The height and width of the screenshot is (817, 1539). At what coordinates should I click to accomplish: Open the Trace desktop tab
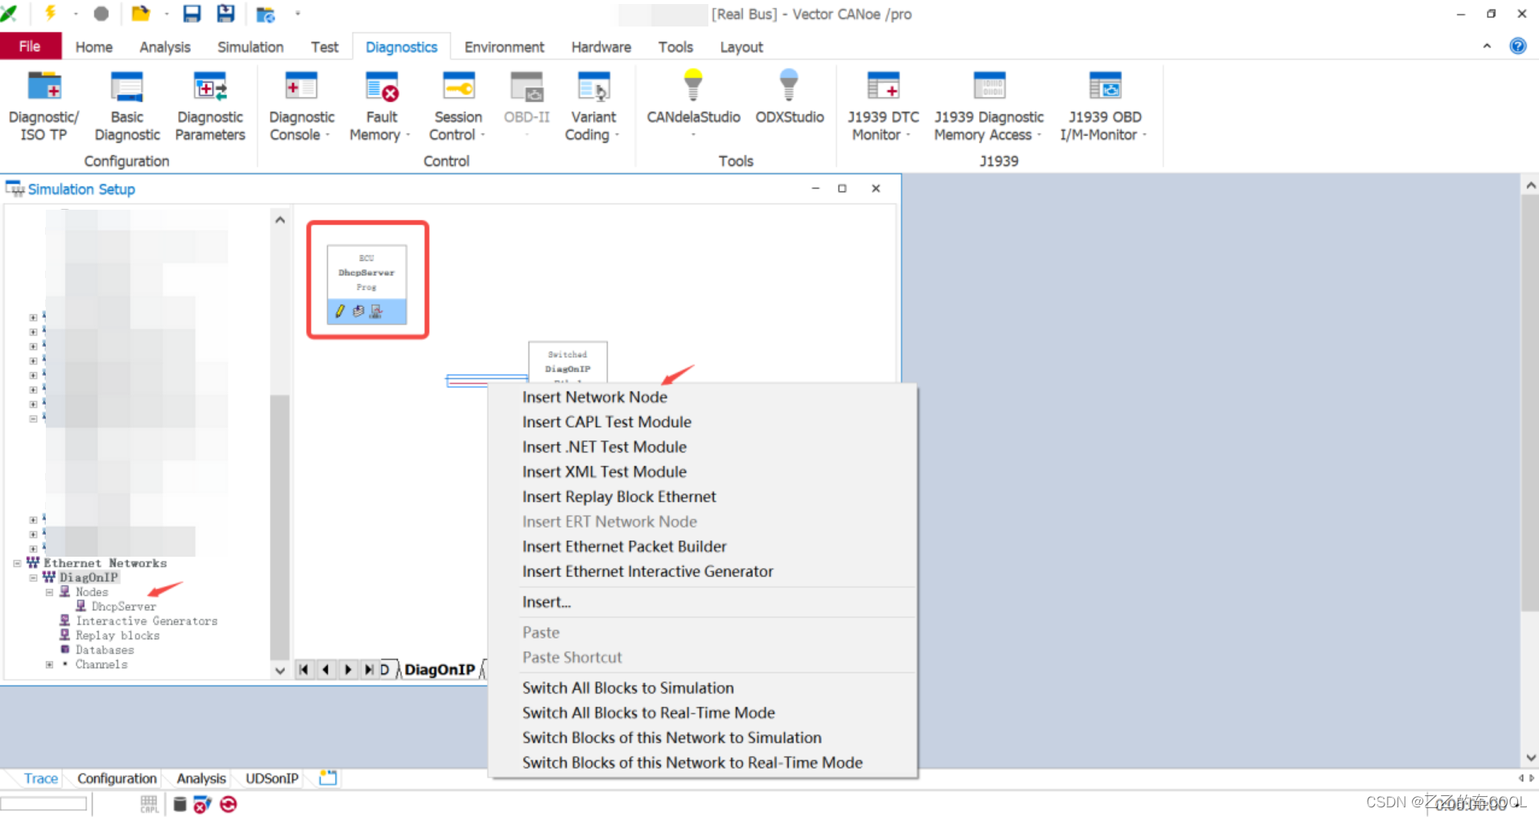[40, 778]
